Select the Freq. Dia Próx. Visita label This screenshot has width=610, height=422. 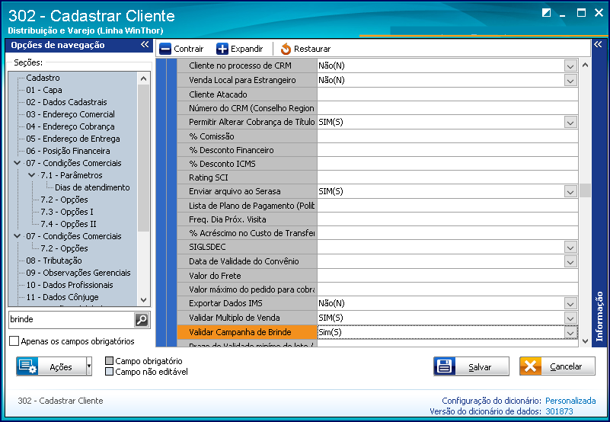(x=228, y=219)
